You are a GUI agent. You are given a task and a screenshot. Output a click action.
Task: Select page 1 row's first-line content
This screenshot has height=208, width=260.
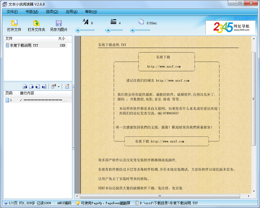pyautogui.click(x=43, y=100)
